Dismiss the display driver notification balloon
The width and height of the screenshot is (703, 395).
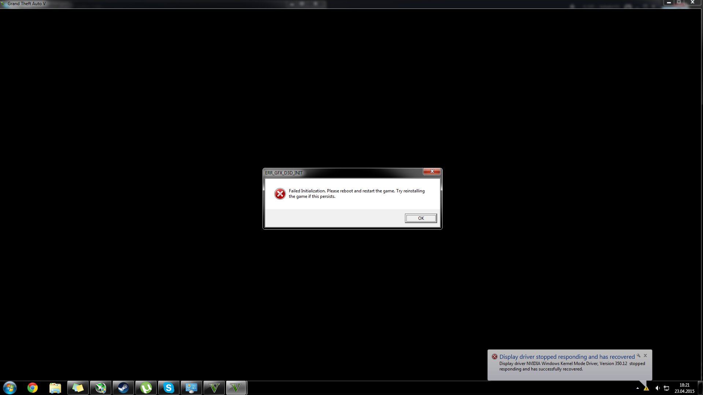tap(646, 355)
